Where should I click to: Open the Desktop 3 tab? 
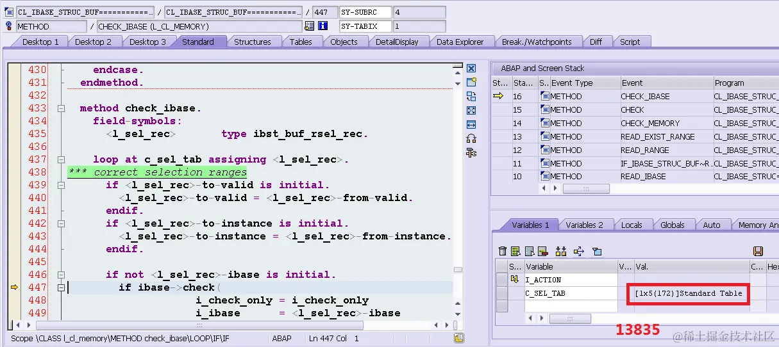tap(147, 42)
